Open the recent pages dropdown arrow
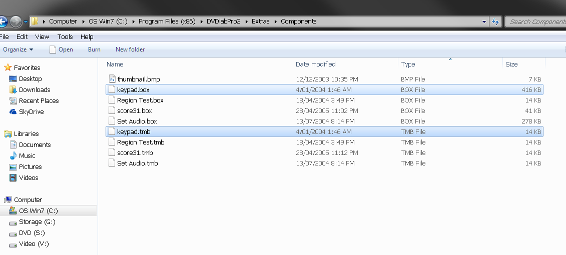The image size is (566, 255). pyautogui.click(x=26, y=21)
